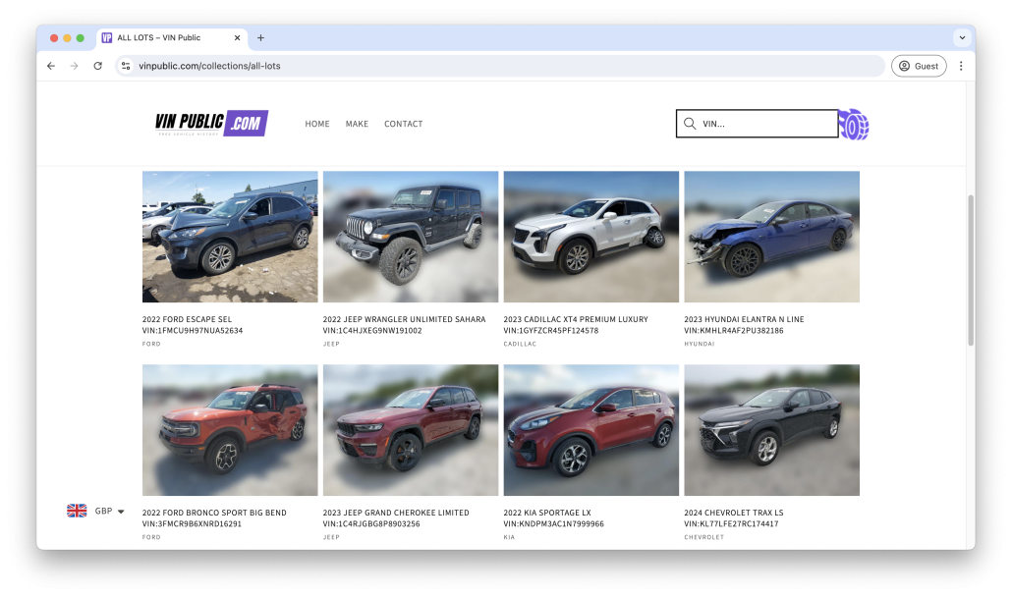This screenshot has height=598, width=1012.
Task: Select the 2024 Chevrolet Trax LS image
Action: click(x=771, y=430)
